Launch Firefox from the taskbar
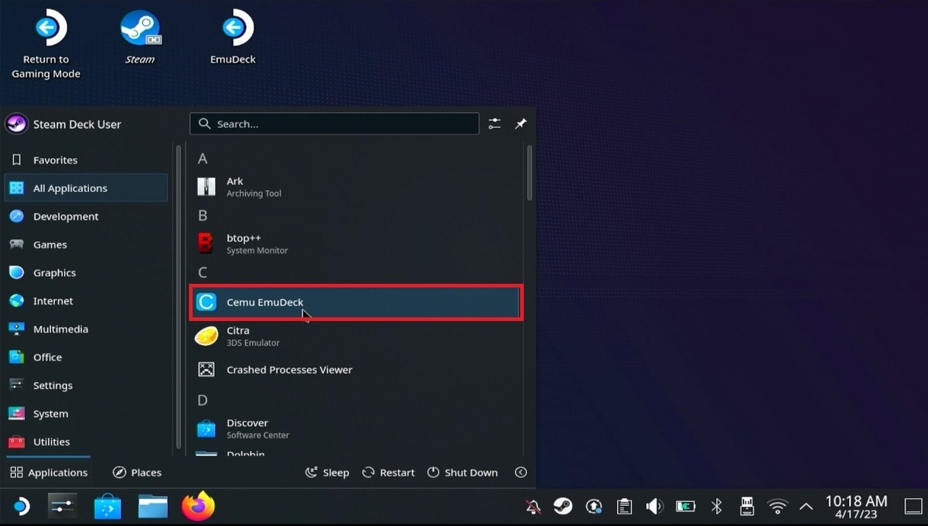Image resolution: width=928 pixels, height=526 pixels. click(198, 507)
